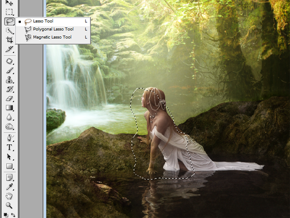Select the Crop tool
The image size is (290, 218).
coord(9,40)
